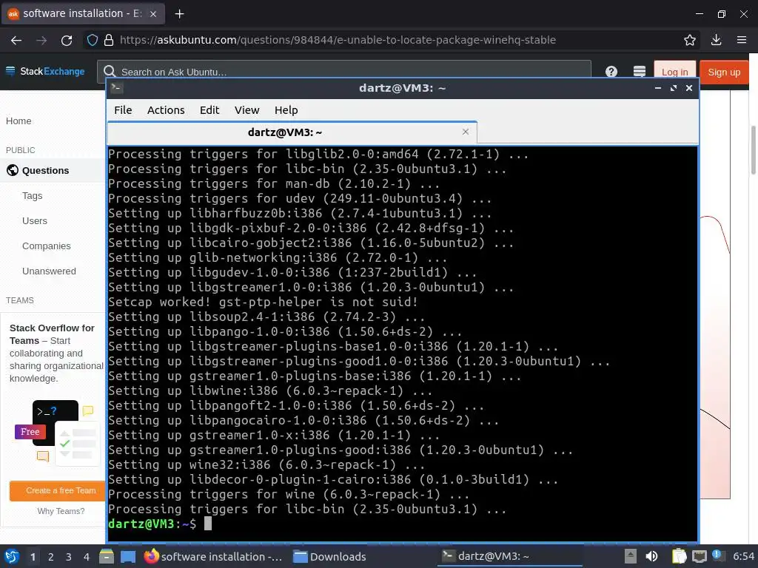Open the terminal View menu
This screenshot has width=758, height=568.
pos(247,110)
